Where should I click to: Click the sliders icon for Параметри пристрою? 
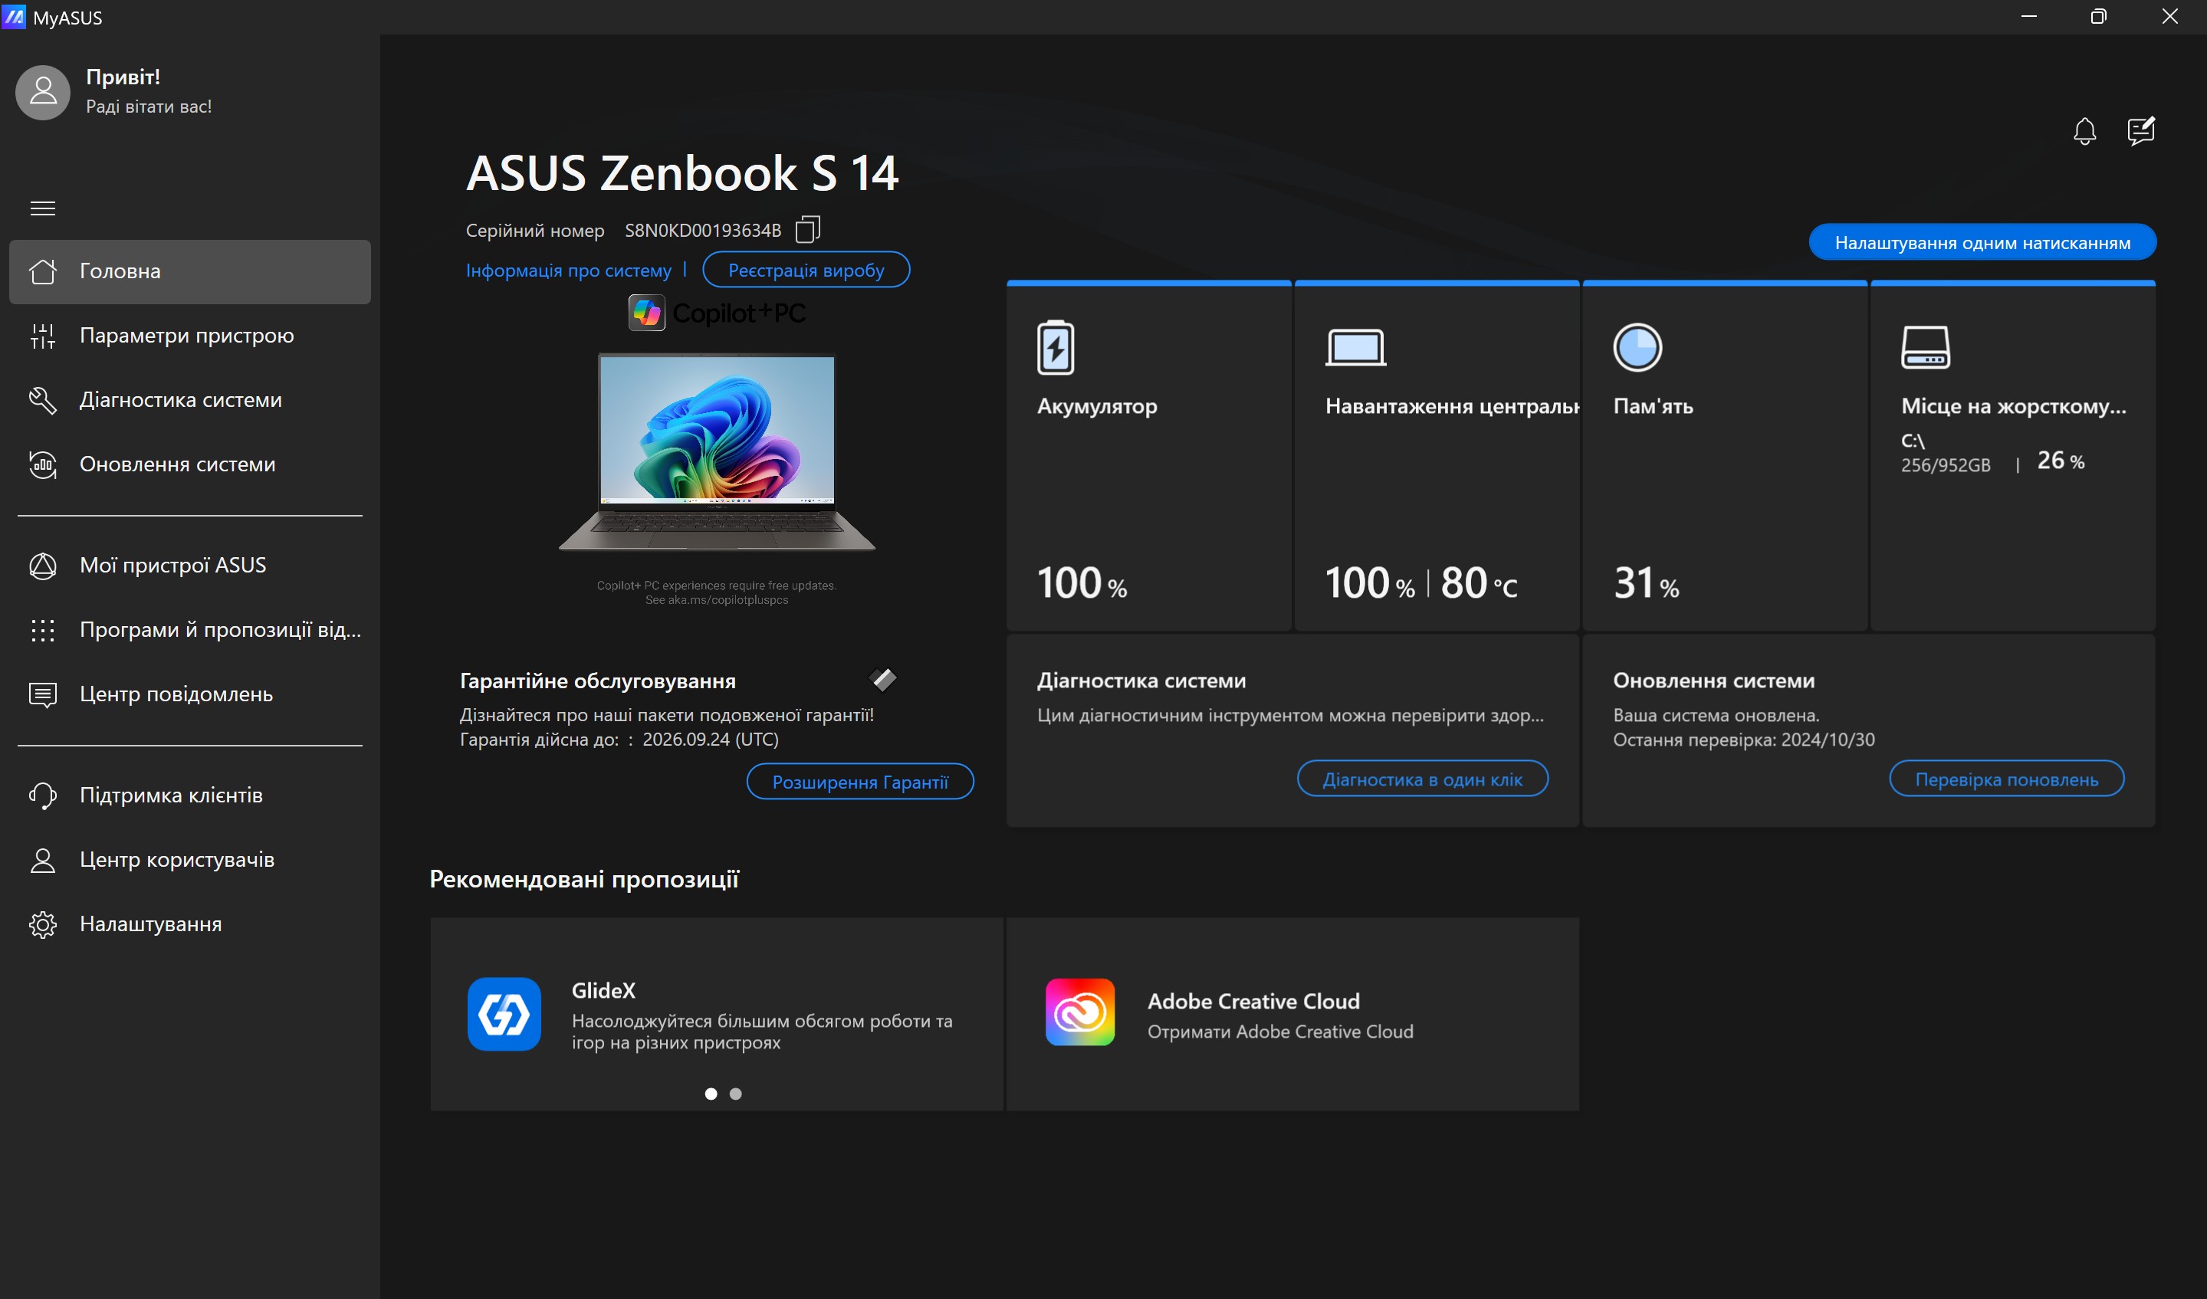pyautogui.click(x=43, y=336)
